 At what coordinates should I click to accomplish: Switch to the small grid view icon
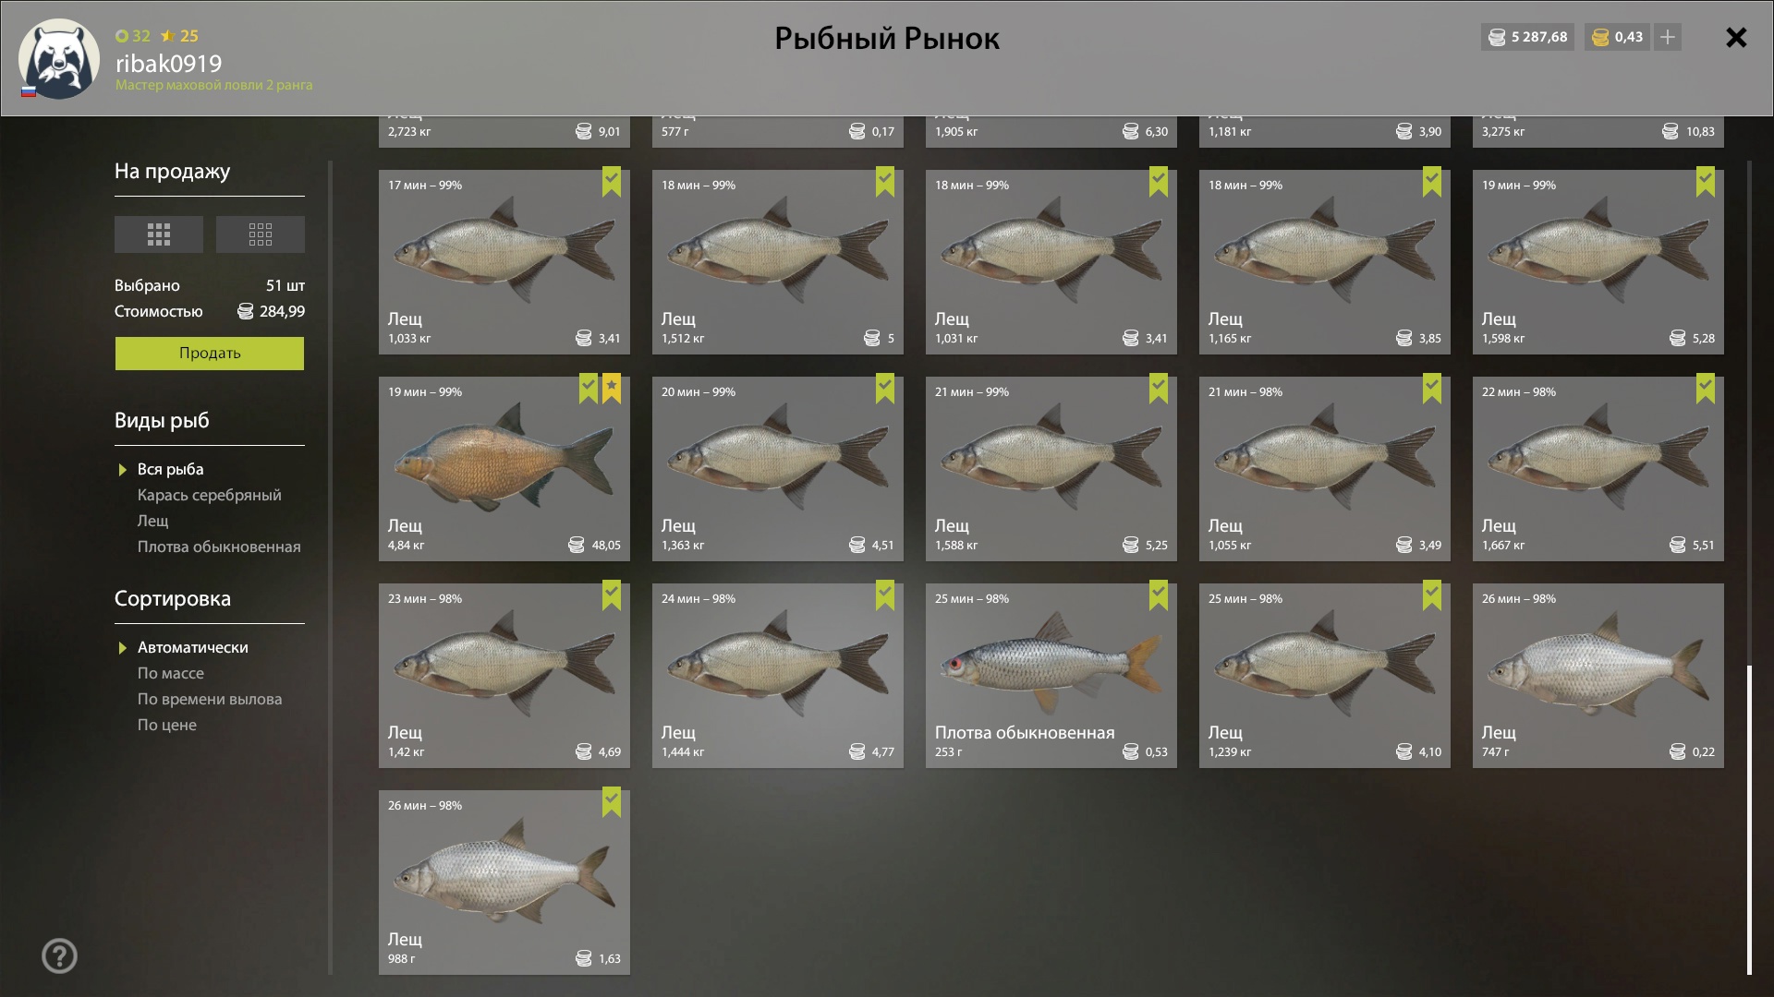261,234
